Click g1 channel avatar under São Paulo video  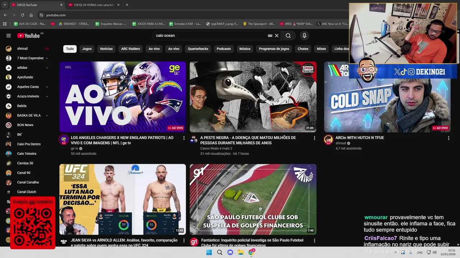coord(194,242)
